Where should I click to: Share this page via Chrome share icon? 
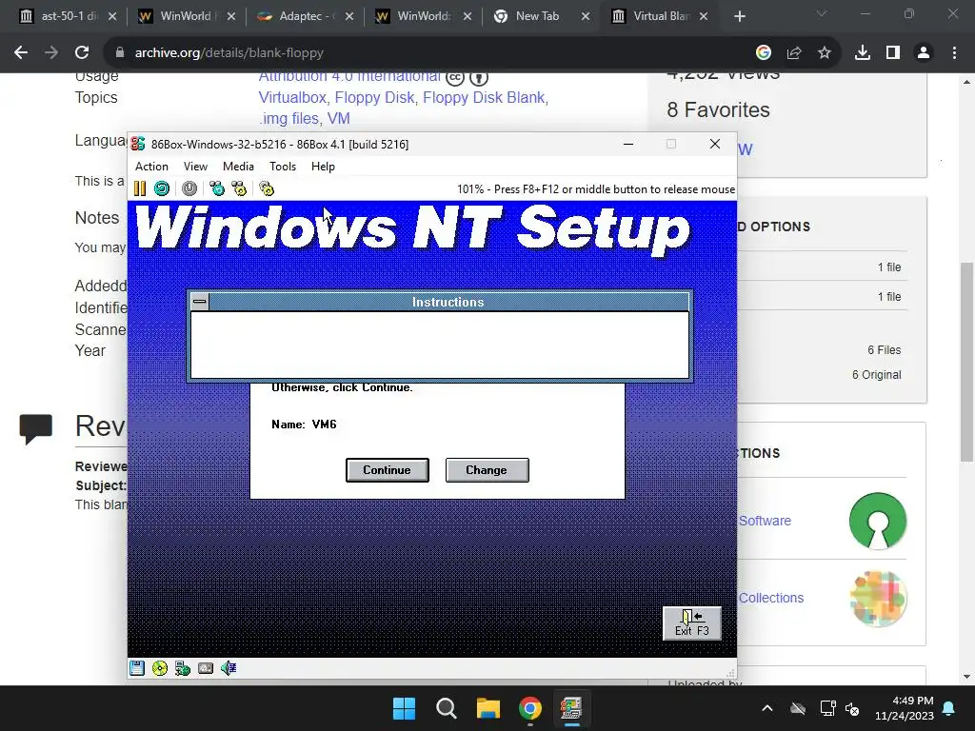(x=794, y=53)
